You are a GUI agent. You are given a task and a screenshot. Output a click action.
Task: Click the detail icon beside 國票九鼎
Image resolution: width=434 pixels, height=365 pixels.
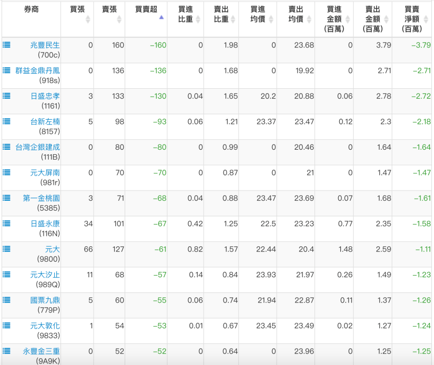point(6,300)
